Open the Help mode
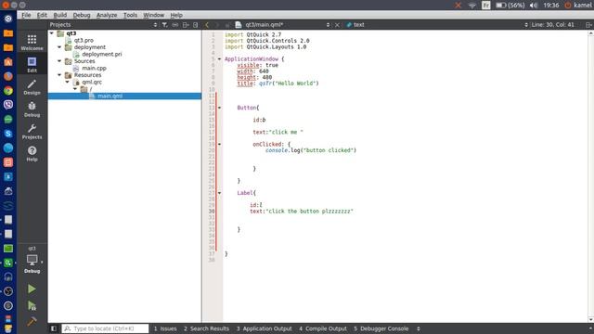The image size is (594, 334). coord(32,153)
